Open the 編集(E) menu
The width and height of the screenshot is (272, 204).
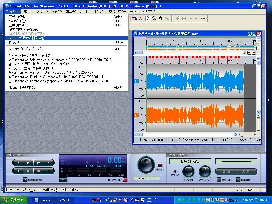point(28,11)
